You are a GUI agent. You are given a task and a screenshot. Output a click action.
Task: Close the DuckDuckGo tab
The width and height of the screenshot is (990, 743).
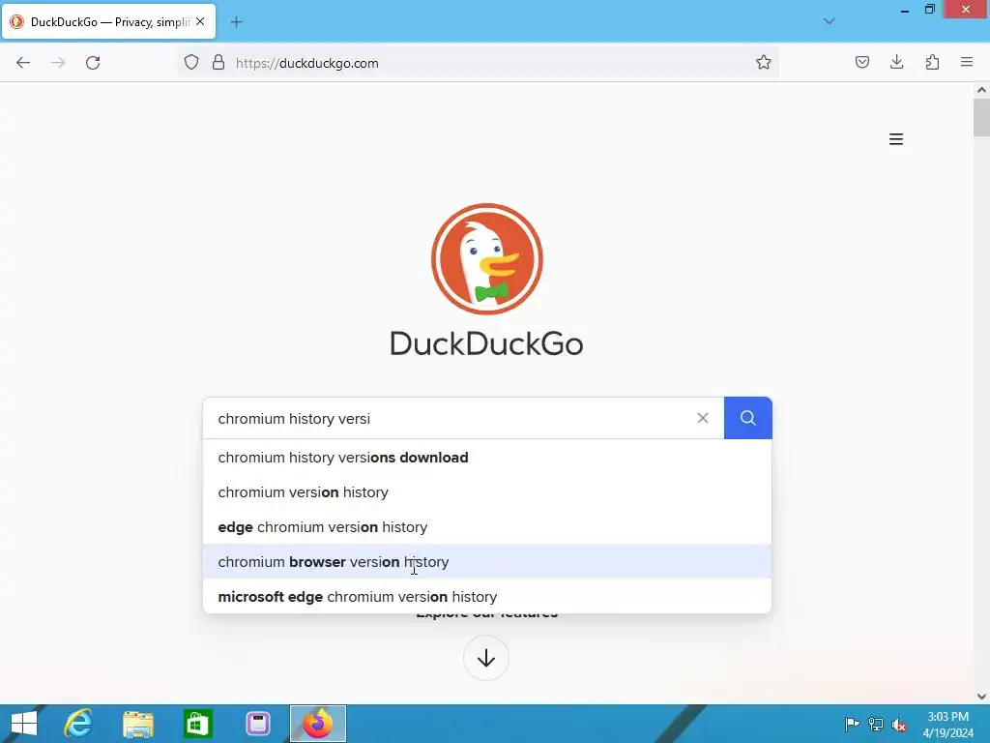pos(200,21)
